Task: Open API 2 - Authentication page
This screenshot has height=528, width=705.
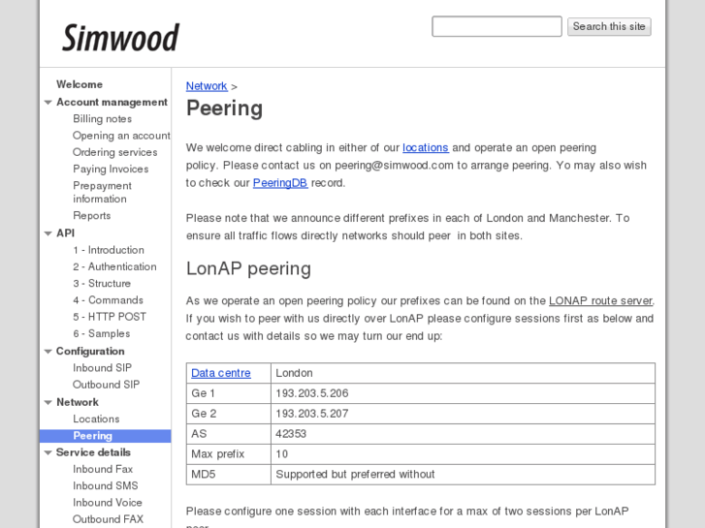Action: 114,267
